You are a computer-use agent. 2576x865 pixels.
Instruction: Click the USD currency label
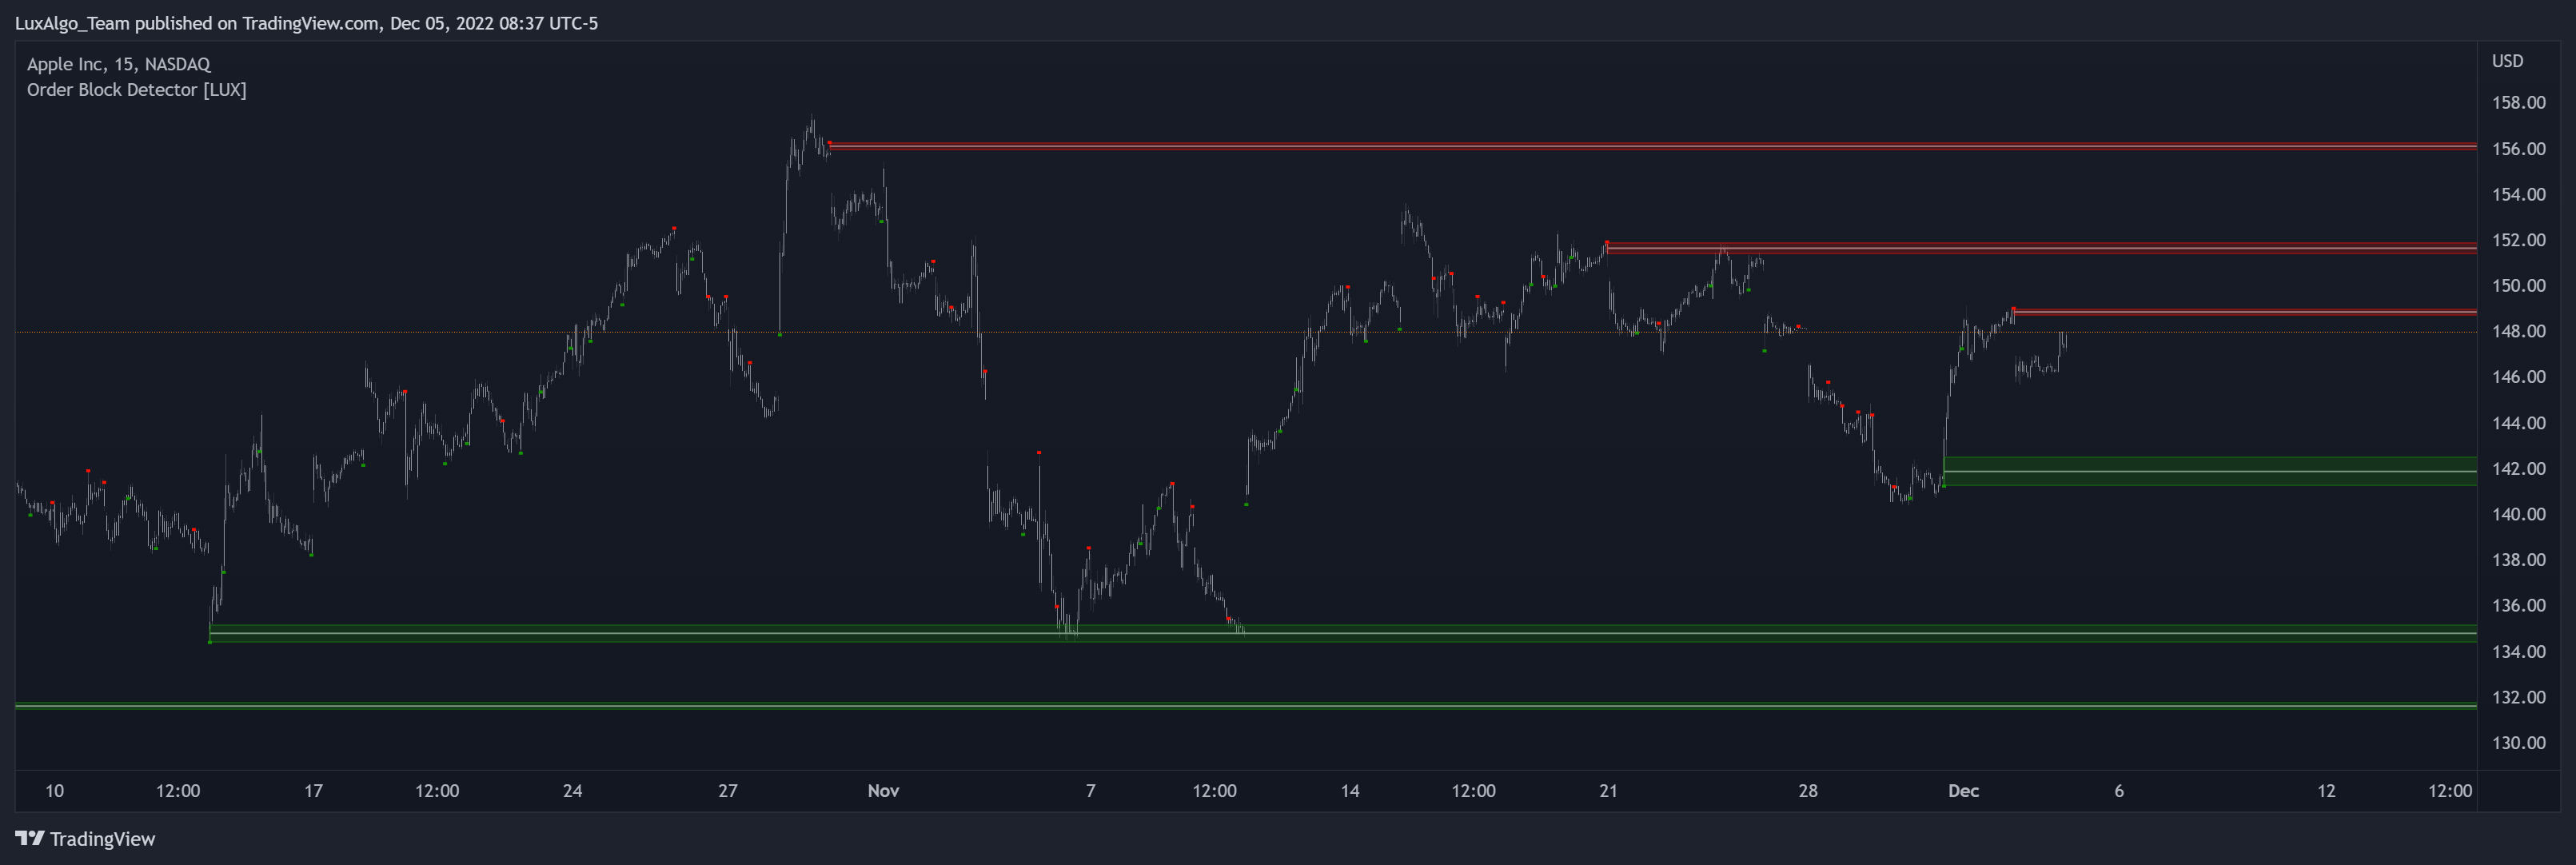2507,61
